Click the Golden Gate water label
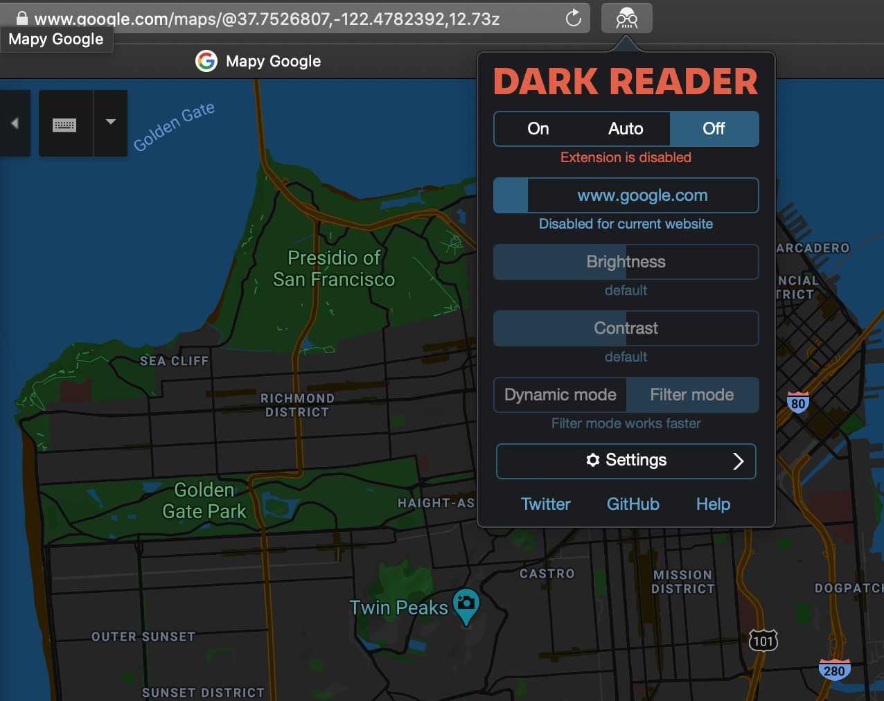Viewport: 884px width, 701px height. [x=174, y=127]
